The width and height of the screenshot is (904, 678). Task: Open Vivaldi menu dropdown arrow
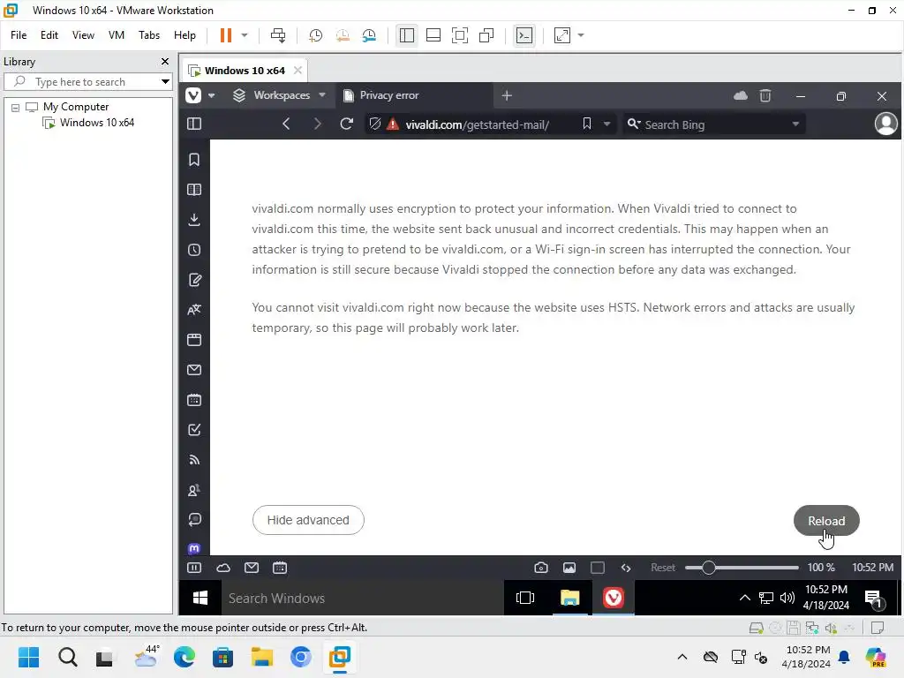212,95
